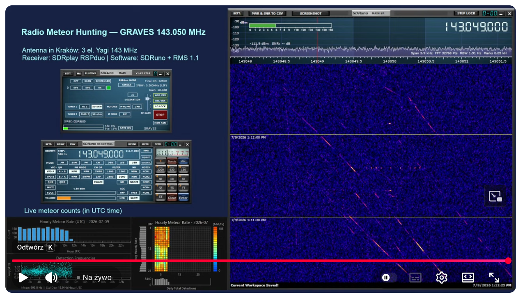Select AM mode in RX CONTROL

(x=62, y=163)
